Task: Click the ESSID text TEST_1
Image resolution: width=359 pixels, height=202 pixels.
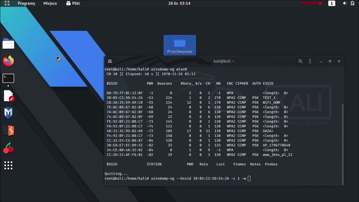Action: 269,98
